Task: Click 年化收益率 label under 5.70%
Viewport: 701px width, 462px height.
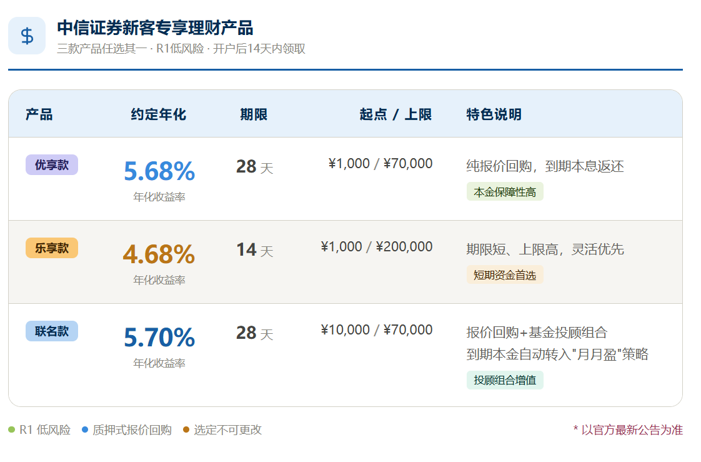Action: tap(159, 363)
